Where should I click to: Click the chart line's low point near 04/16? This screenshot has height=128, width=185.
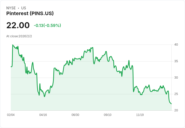click(44, 97)
